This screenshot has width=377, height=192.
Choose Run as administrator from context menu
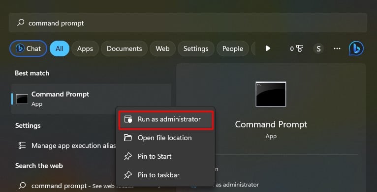[166, 119]
